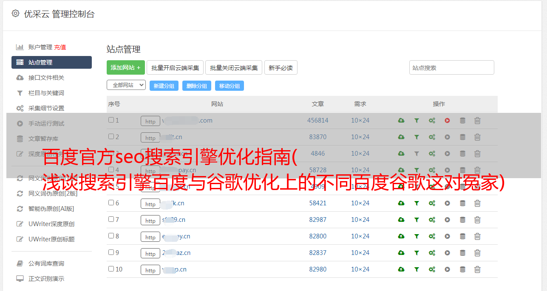
Task: Click the http tag in row 8
Action: coord(150,237)
